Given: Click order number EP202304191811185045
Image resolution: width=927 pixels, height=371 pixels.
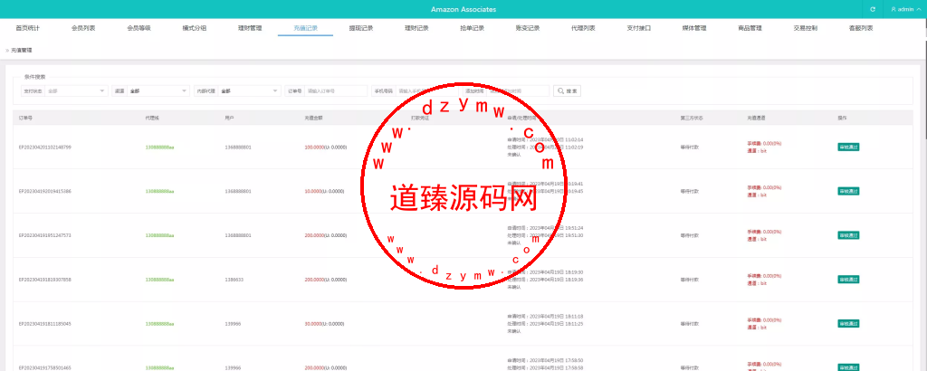Looking at the screenshot, I should tap(45, 324).
